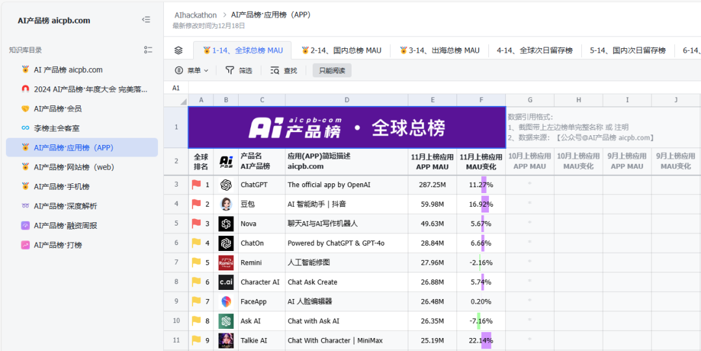Click the glasses icon of AI产品榜·深度解析
The width and height of the screenshot is (701, 351).
pos(25,206)
